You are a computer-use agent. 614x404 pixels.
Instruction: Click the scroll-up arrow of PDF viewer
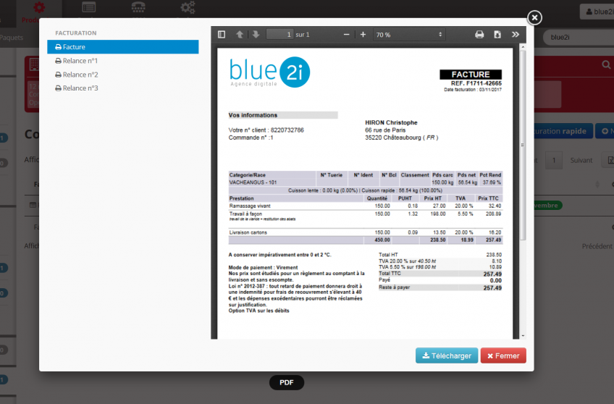pos(522,46)
